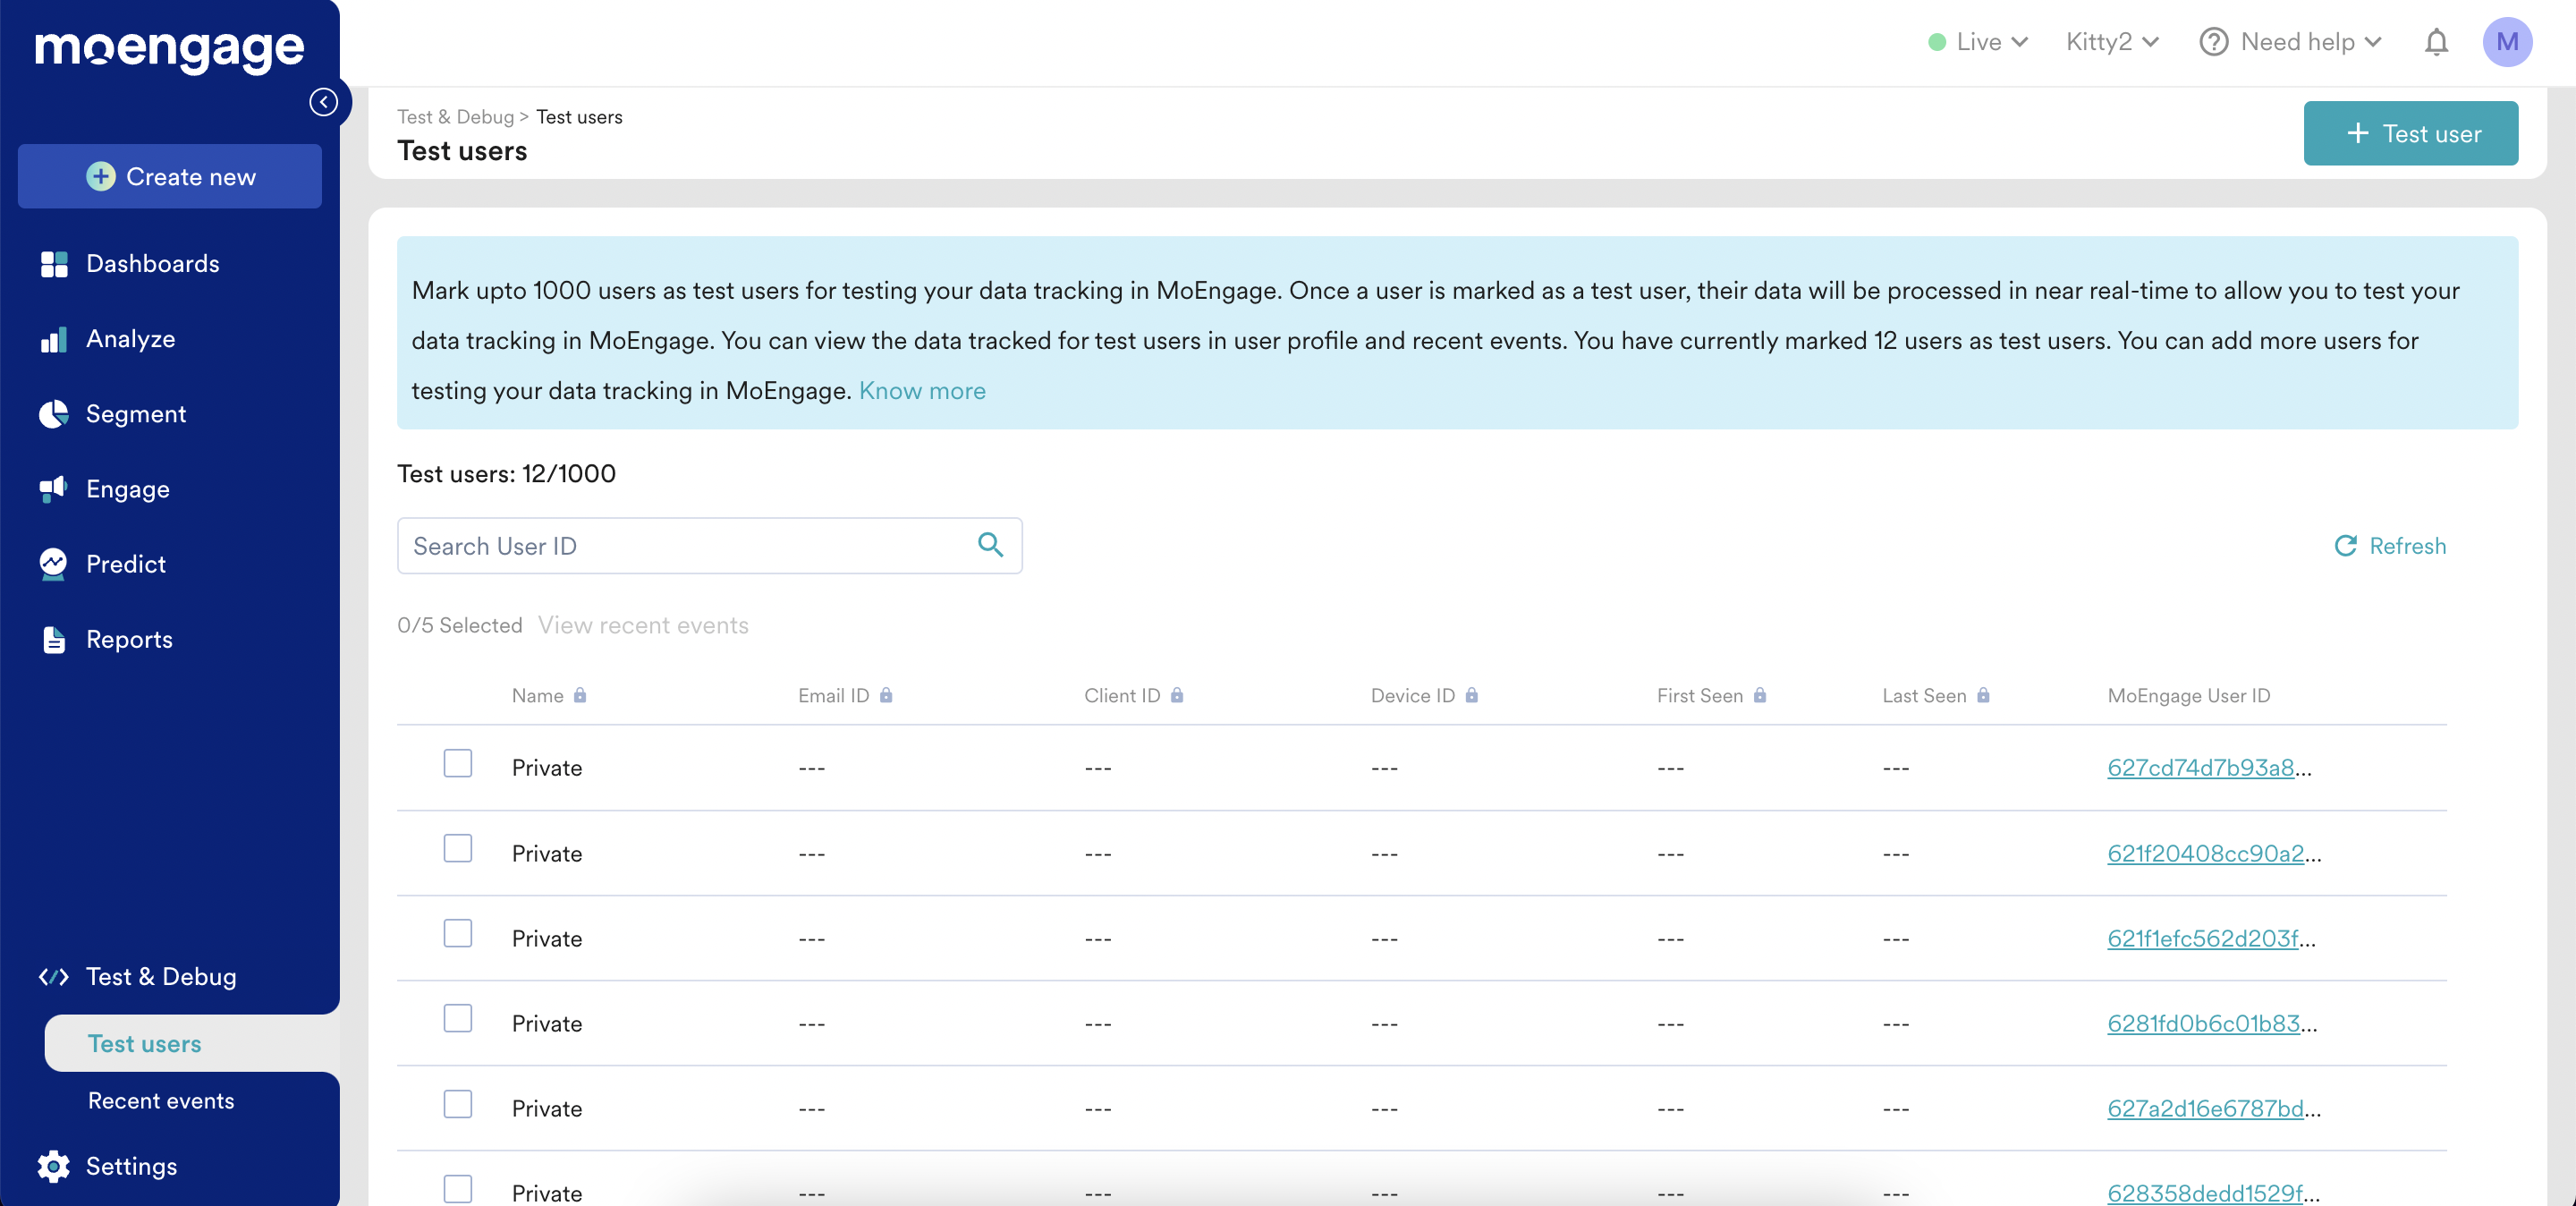Image resolution: width=2576 pixels, height=1206 pixels.
Task: Click the Test user button
Action: [x=2410, y=133]
